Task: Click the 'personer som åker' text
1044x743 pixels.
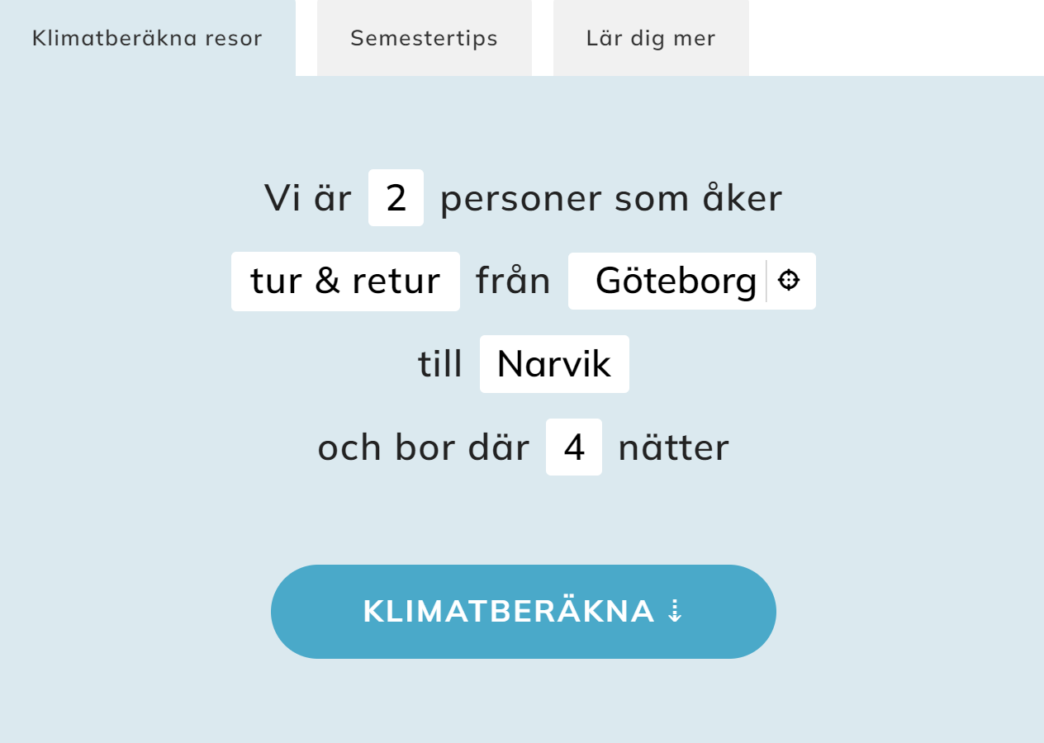Action: [x=611, y=198]
